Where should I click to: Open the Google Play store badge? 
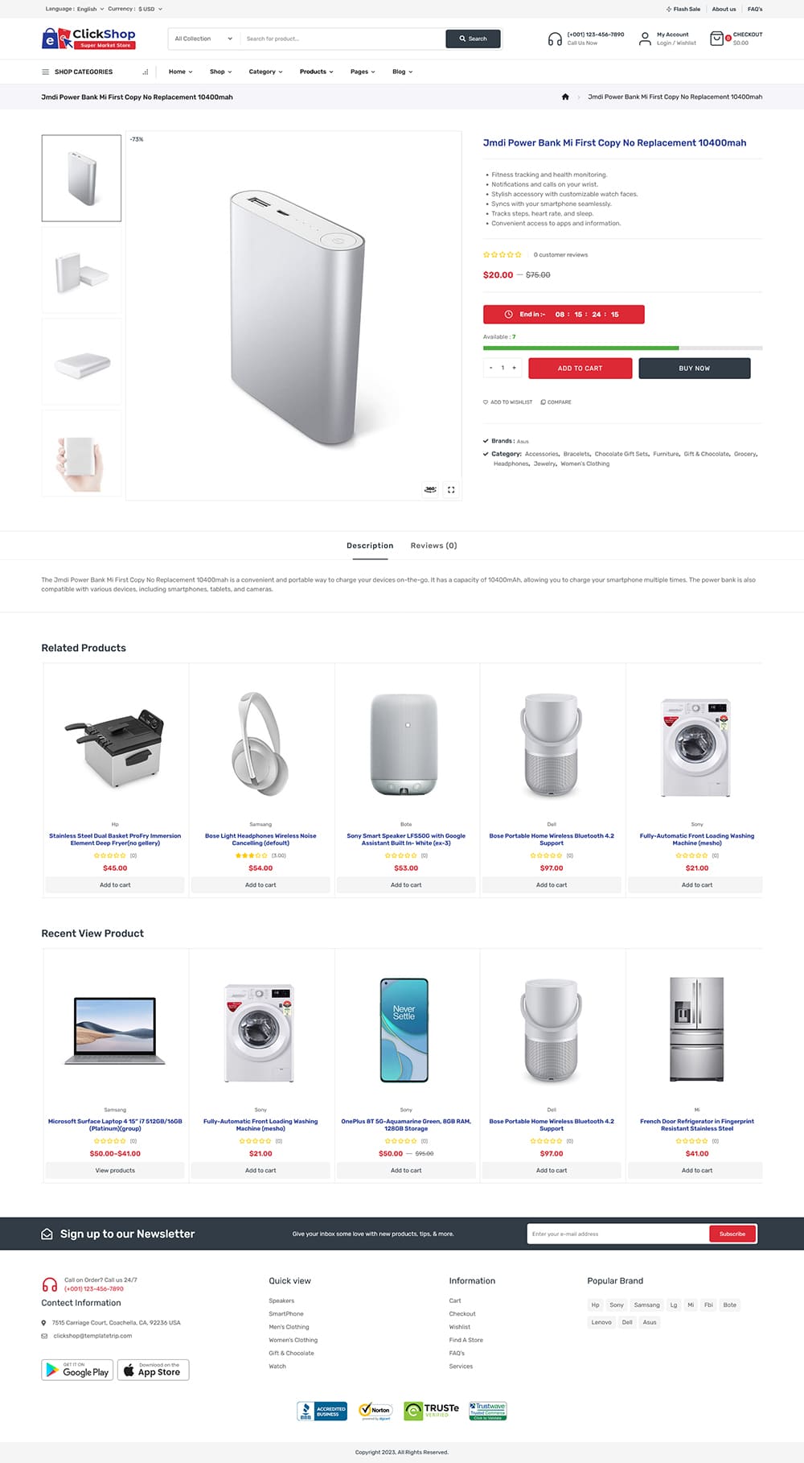(77, 1370)
